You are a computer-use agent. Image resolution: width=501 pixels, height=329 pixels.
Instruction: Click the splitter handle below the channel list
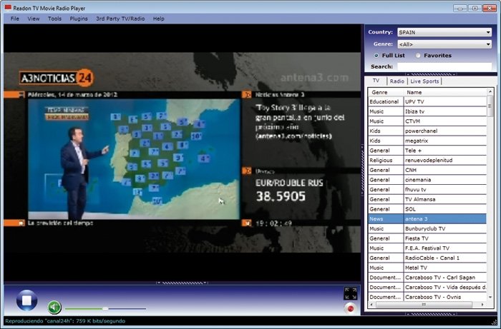(430, 314)
